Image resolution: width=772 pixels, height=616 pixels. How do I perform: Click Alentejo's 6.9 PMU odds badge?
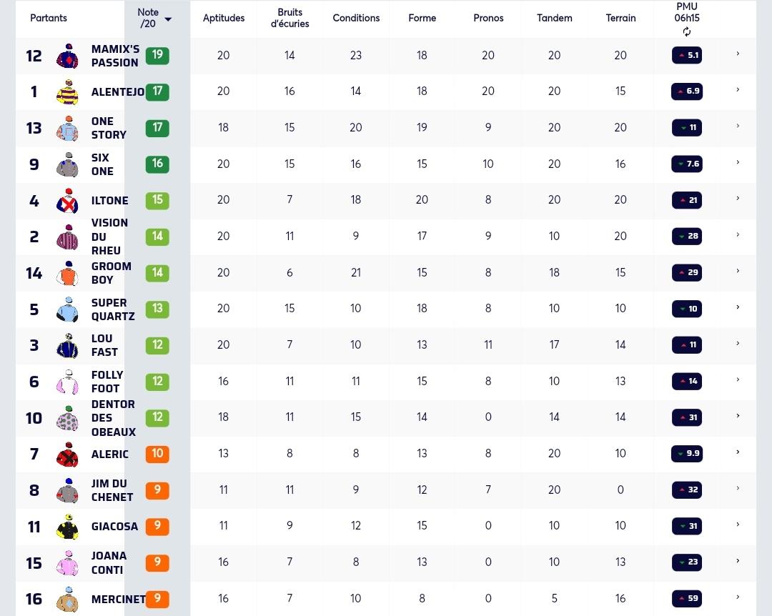point(687,91)
